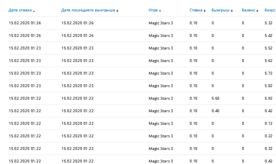Sort table by Дата ставки header text
Image resolution: width=276 pixels, height=164 pixels.
[x=20, y=10]
